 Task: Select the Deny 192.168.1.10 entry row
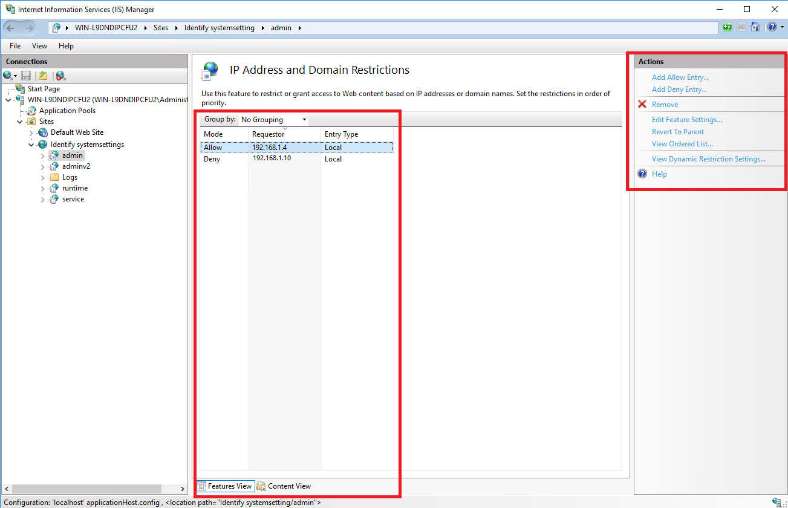click(297, 159)
